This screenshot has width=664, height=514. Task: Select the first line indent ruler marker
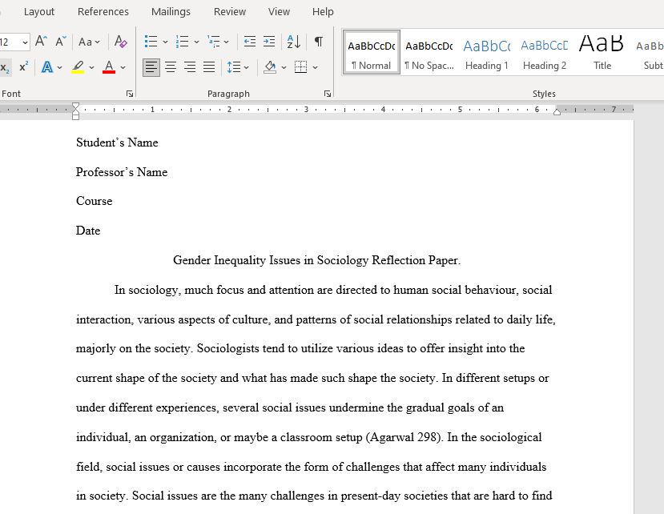[75, 106]
